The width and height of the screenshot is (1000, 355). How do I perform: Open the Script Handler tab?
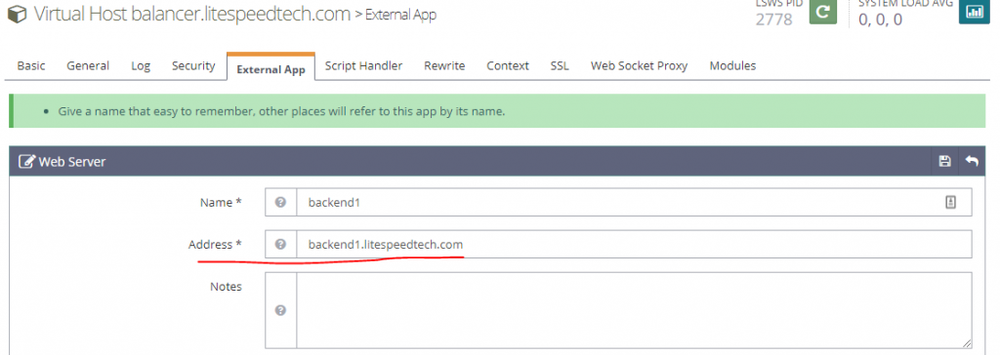pyautogui.click(x=363, y=65)
